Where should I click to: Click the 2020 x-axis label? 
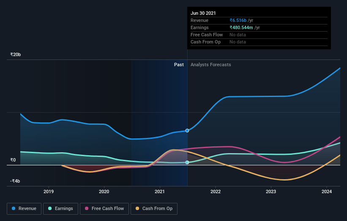[x=104, y=191]
